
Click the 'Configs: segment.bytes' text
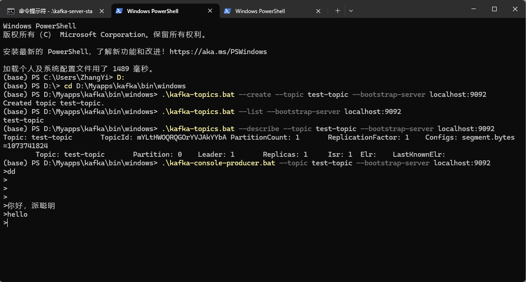(470, 137)
